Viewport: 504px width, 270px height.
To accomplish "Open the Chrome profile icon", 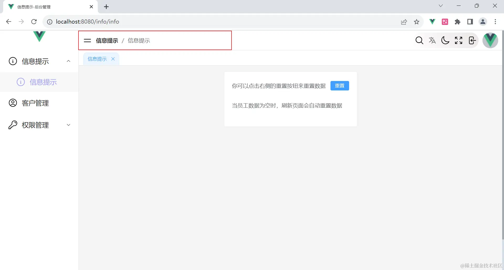I will click(x=483, y=22).
